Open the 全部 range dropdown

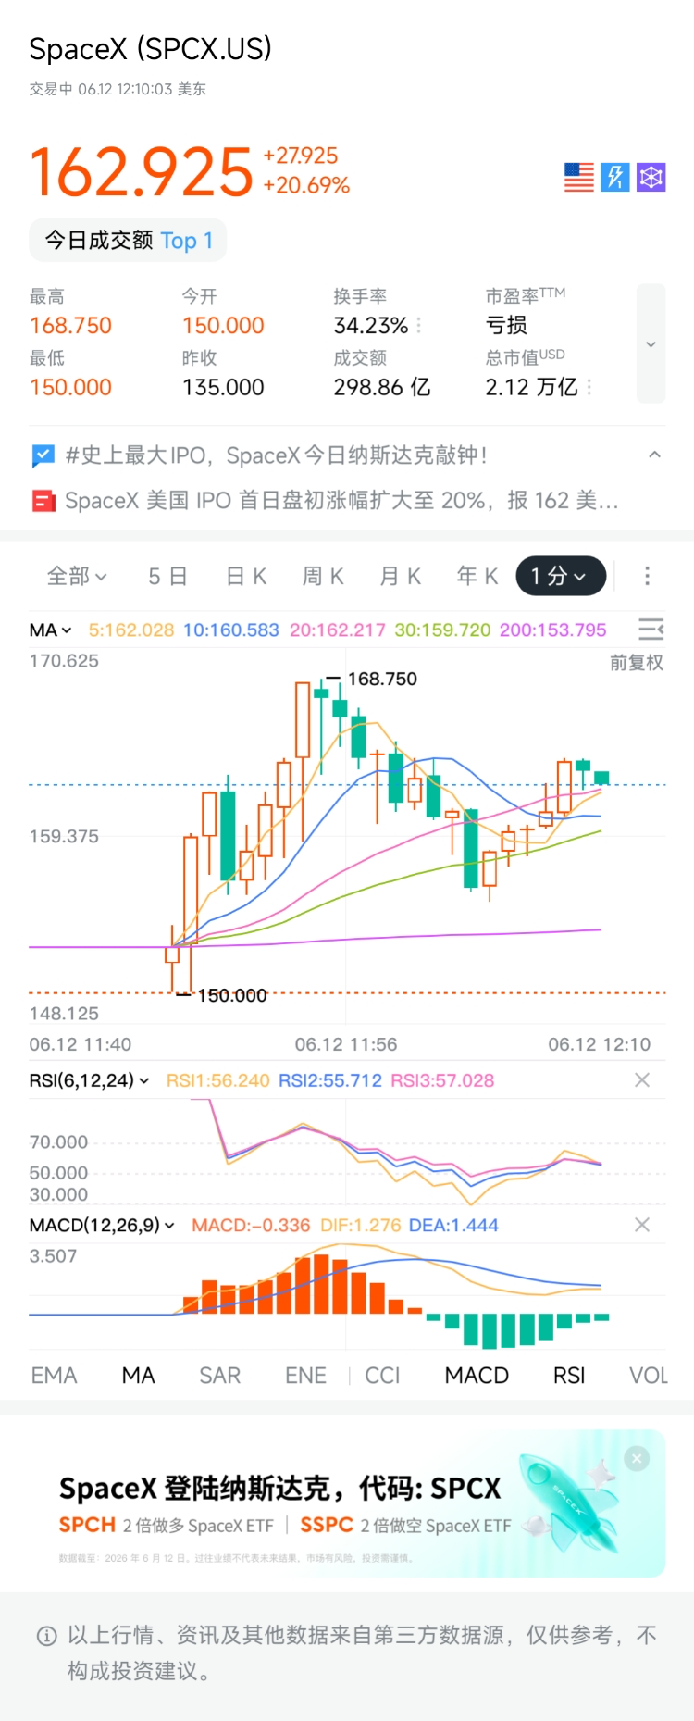click(x=77, y=576)
